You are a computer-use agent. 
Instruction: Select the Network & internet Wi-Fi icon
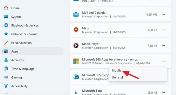[6, 34]
